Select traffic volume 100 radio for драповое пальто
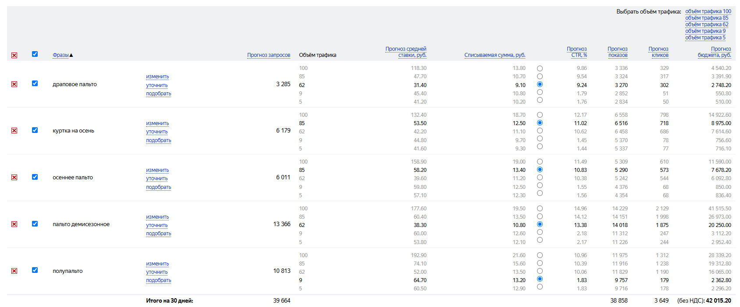The image size is (740, 307). (x=540, y=69)
